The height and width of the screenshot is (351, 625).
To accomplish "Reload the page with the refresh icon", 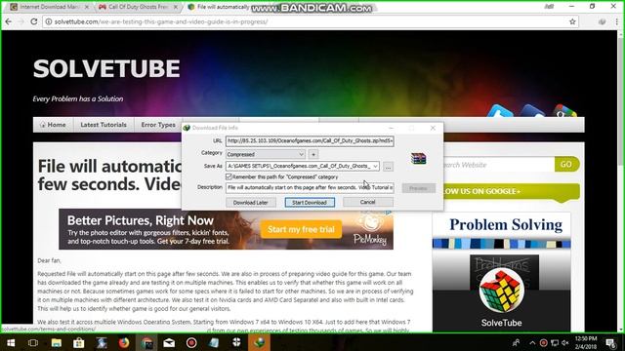I will click(x=34, y=21).
